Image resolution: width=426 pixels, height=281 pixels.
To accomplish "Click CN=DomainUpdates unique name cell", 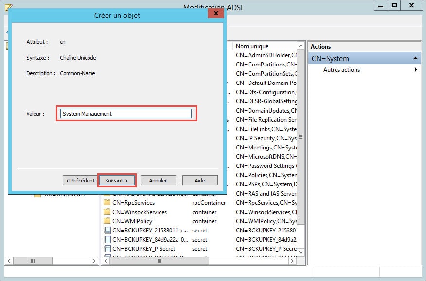I will click(x=266, y=110).
